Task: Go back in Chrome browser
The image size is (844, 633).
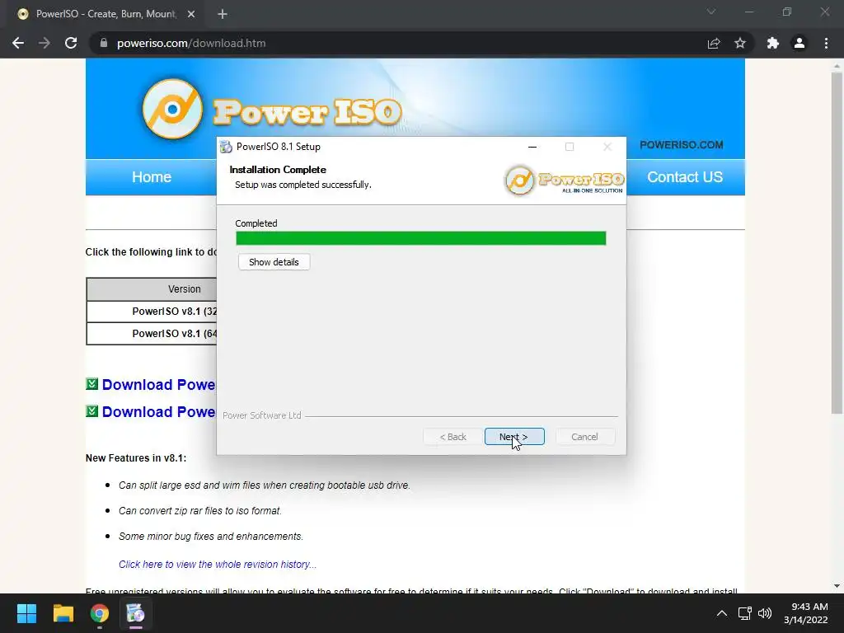Action: point(18,43)
